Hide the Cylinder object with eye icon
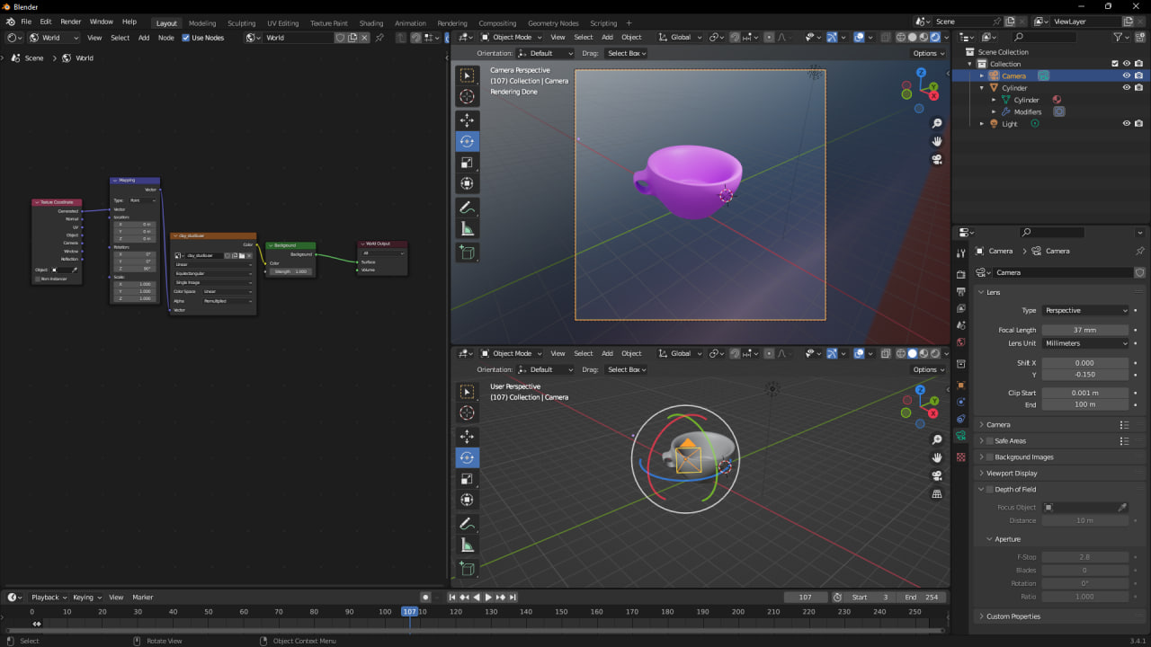The image size is (1151, 647). click(1126, 88)
